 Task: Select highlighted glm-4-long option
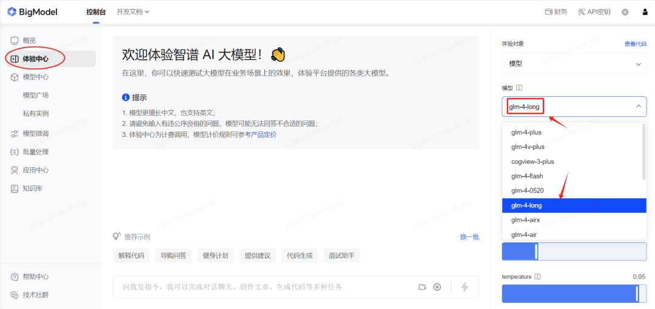point(574,205)
